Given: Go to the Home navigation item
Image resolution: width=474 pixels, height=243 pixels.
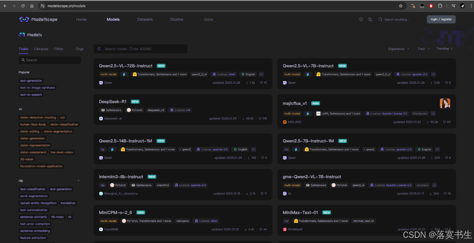Looking at the screenshot, I should click(81, 19).
